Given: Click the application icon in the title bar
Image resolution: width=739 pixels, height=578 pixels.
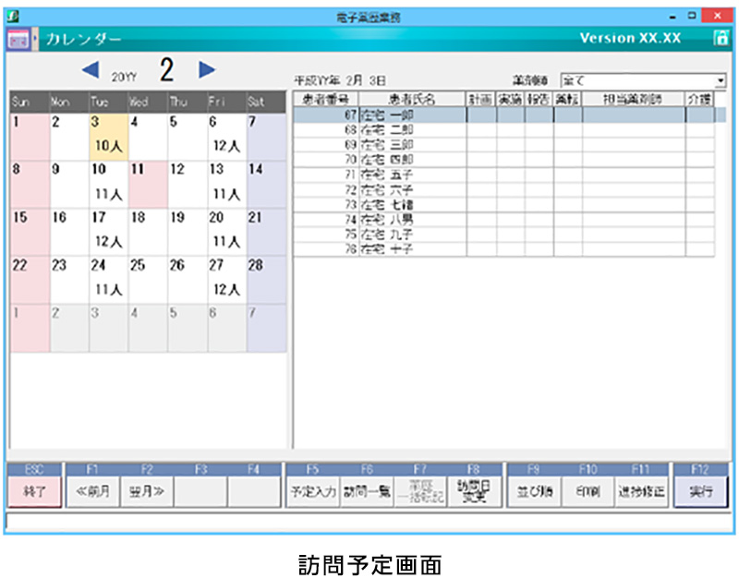Looking at the screenshot, I should tap(11, 15).
